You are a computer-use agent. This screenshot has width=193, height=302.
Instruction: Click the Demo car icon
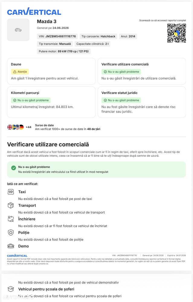click(11, 246)
